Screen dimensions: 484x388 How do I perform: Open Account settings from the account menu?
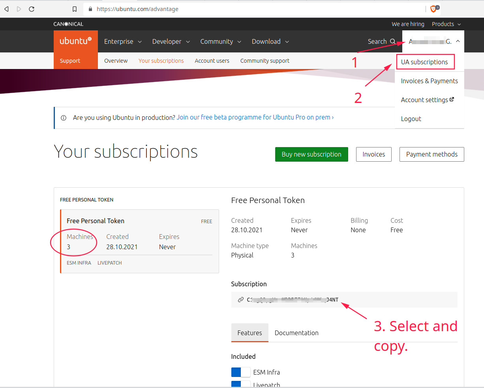coord(428,100)
